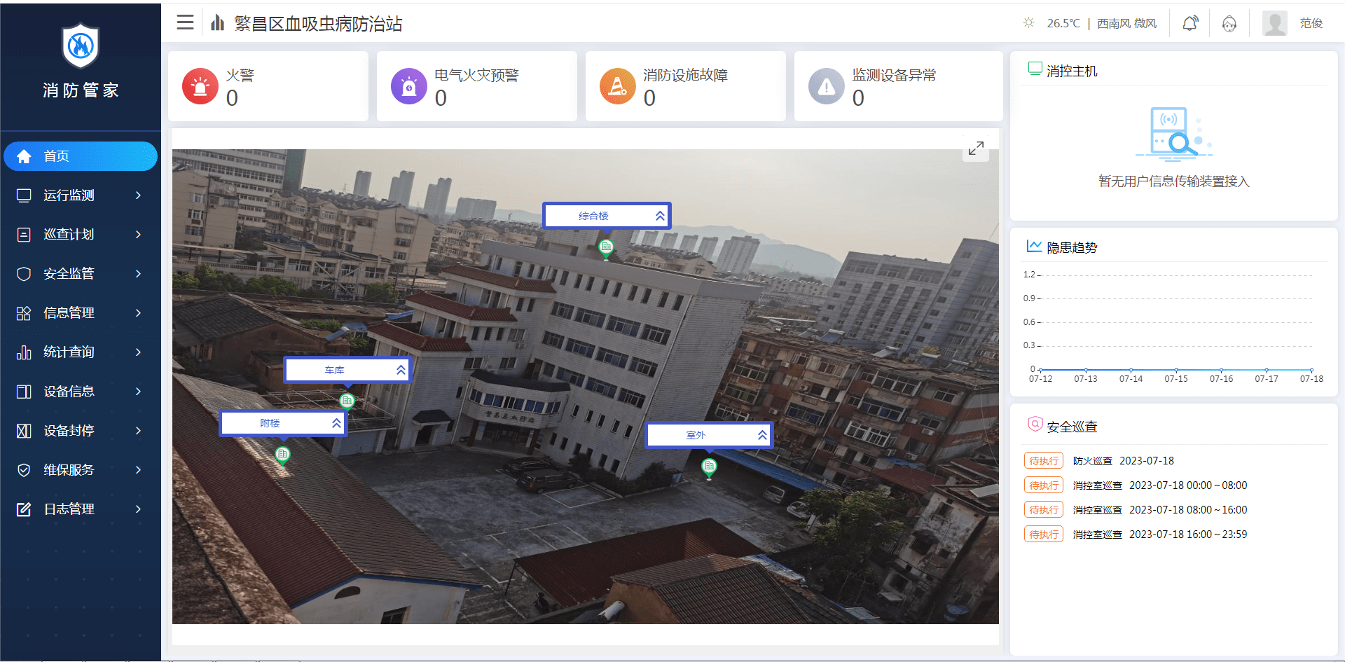Open the user profile avatar 范俊

point(1275,23)
